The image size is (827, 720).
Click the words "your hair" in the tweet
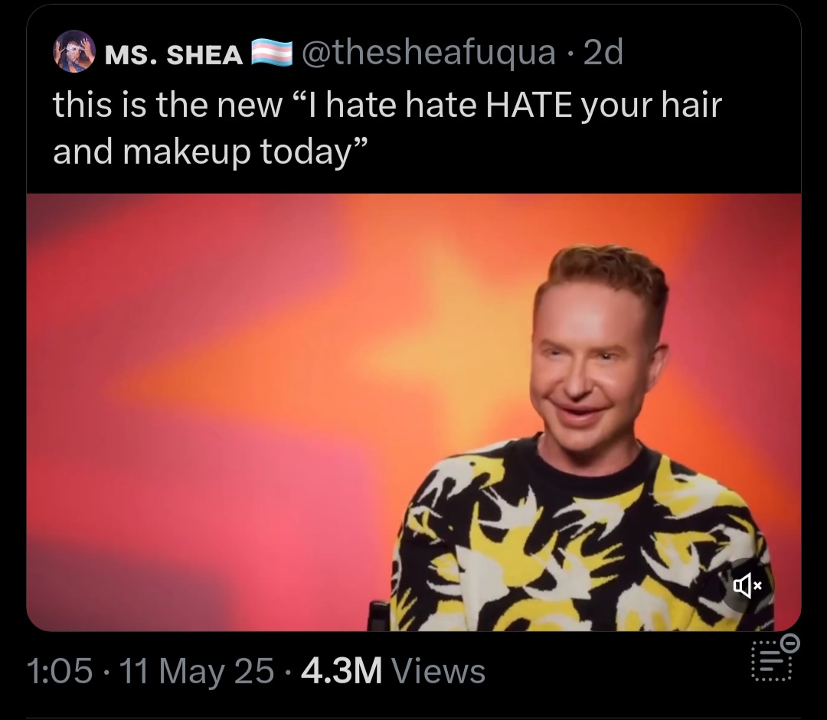[x=652, y=106]
